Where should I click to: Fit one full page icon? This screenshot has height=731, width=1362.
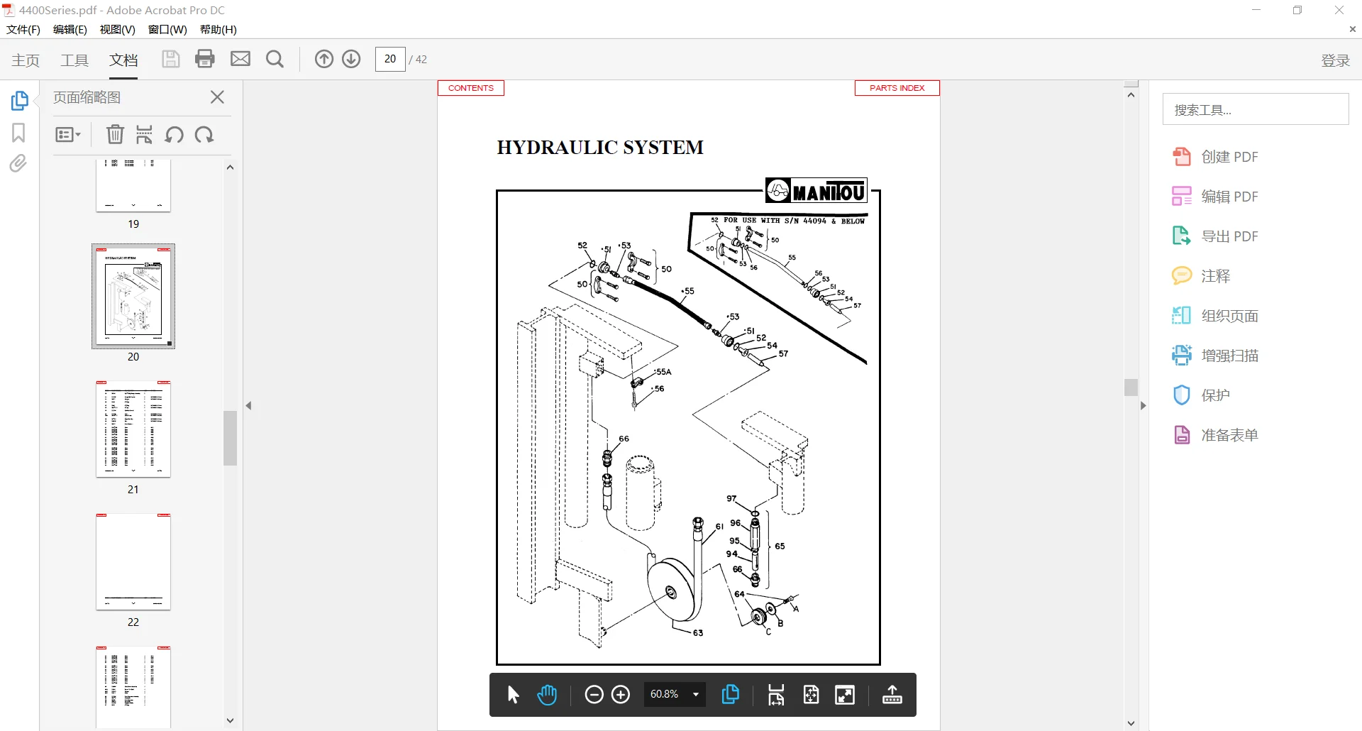812,695
